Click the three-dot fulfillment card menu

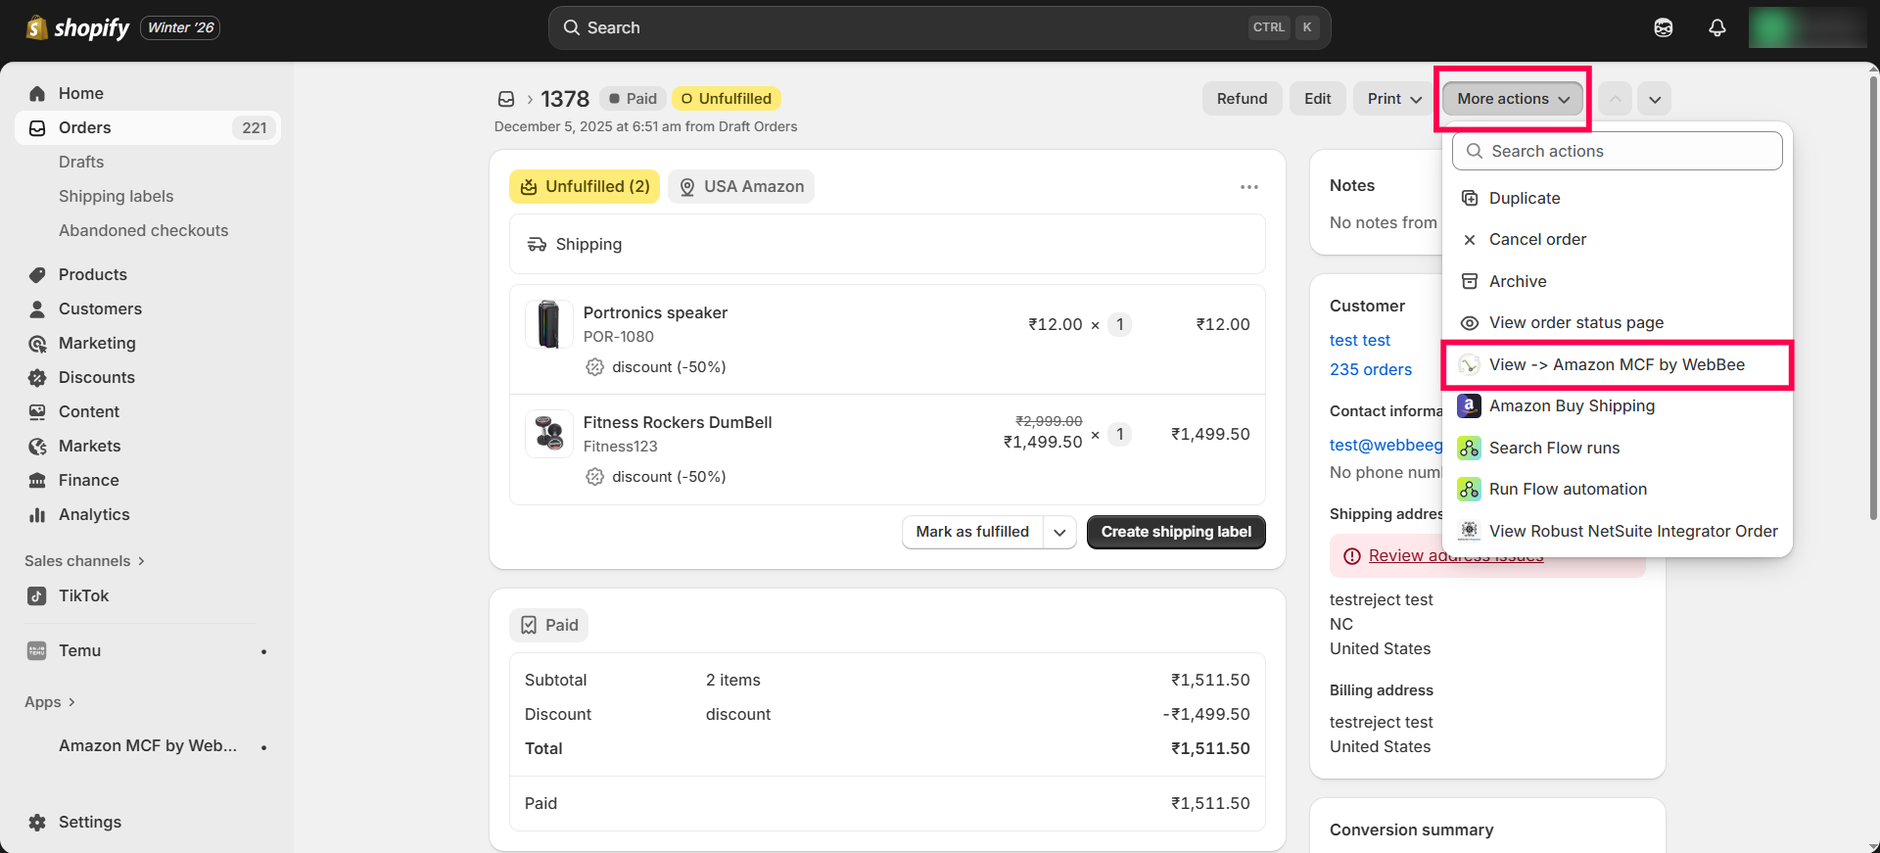[1248, 187]
